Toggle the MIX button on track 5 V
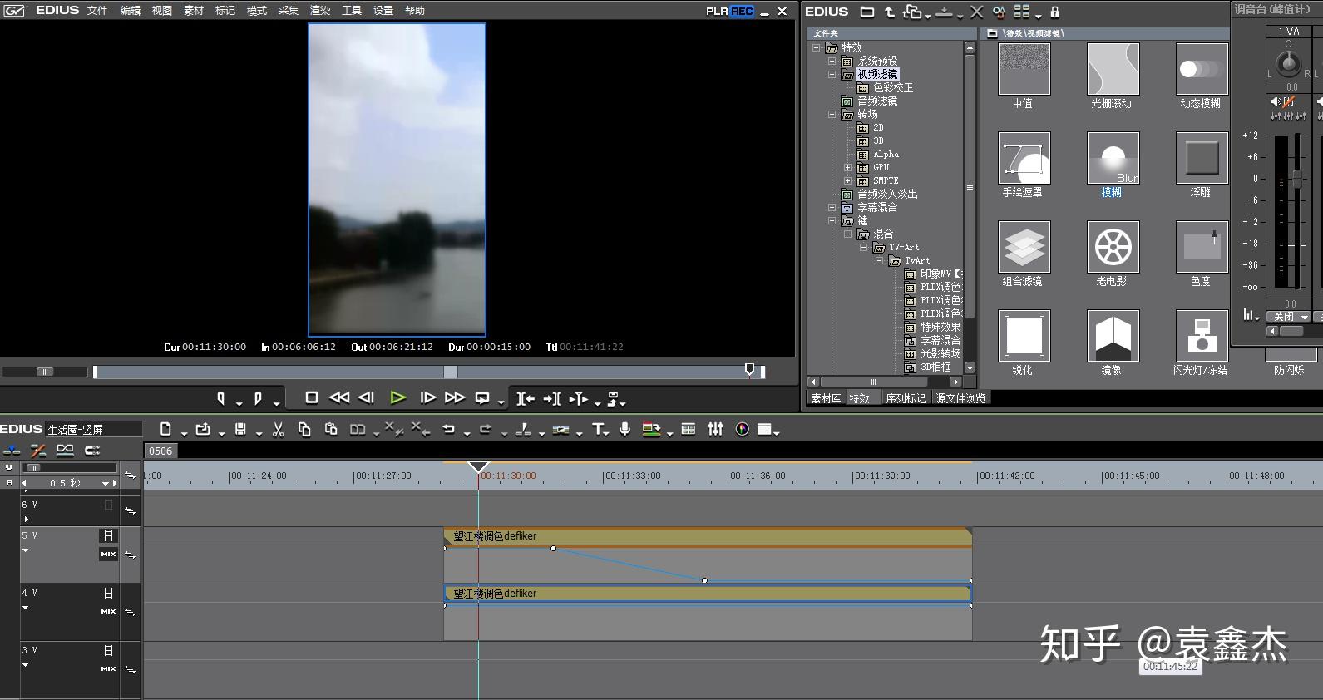This screenshot has height=700, width=1323. pos(108,554)
